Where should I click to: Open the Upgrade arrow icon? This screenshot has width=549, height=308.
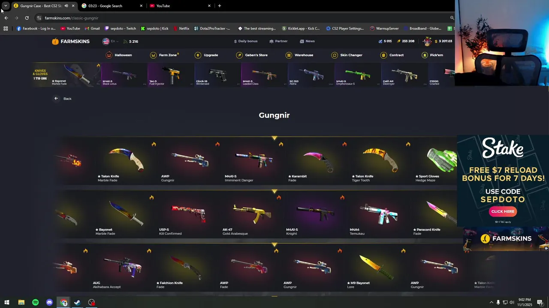pyautogui.click(x=198, y=55)
